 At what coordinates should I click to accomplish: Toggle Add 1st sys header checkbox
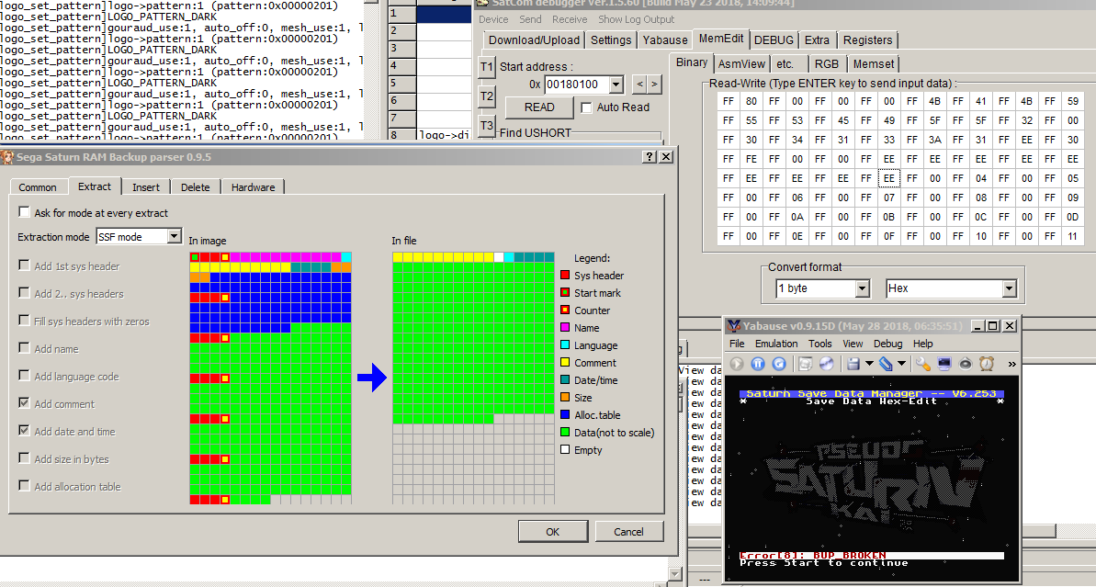pyautogui.click(x=25, y=265)
